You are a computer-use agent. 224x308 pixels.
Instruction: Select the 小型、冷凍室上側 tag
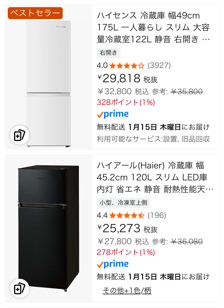point(123,203)
